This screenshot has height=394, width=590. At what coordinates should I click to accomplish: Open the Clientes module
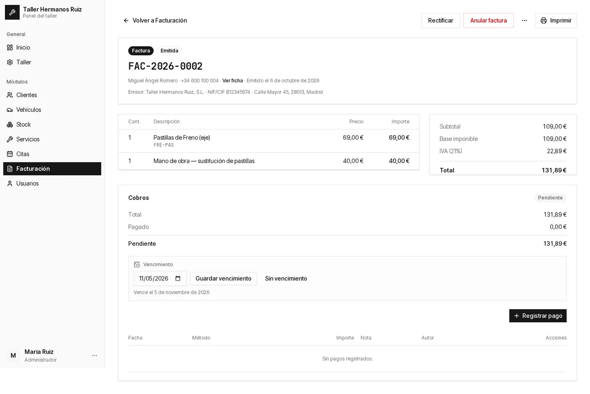click(52, 95)
